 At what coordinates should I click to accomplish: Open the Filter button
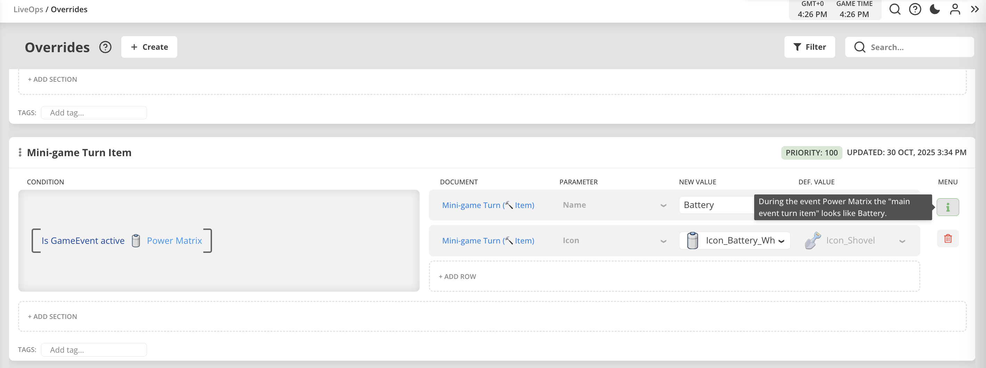coord(809,47)
